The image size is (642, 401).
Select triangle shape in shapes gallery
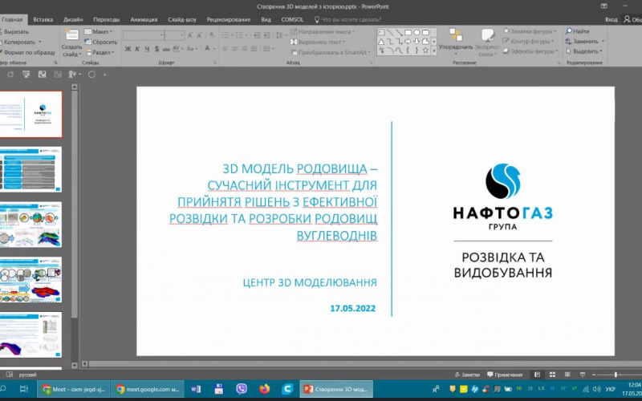point(381,42)
